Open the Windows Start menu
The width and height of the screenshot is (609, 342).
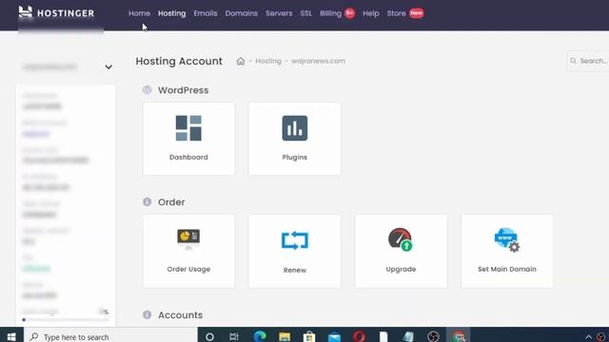[11, 336]
